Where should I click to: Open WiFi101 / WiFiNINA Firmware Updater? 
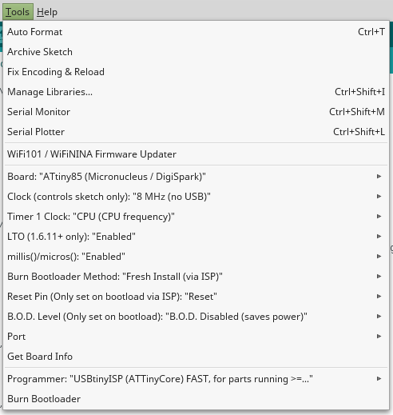pos(196,154)
